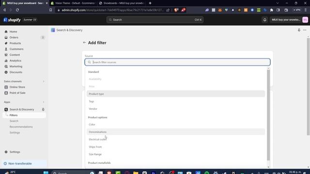Select Tags filter source

point(175,101)
